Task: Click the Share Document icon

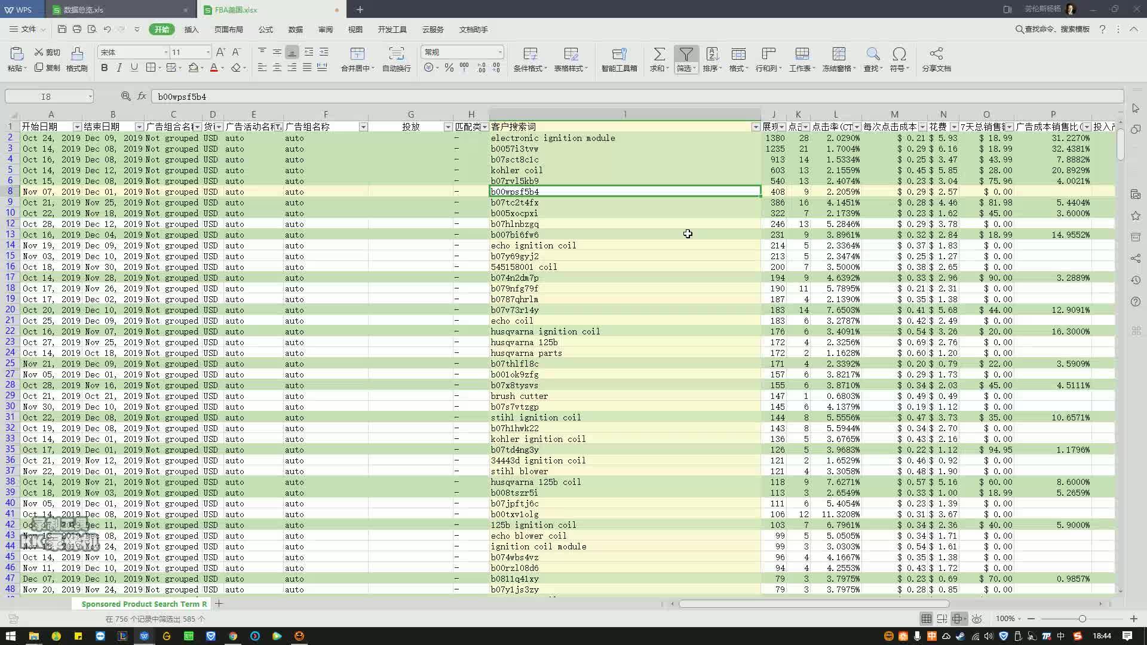Action: tap(936, 54)
